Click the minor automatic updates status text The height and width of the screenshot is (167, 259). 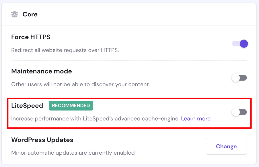73,153
